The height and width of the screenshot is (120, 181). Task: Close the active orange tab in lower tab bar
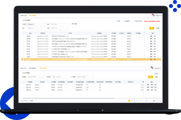47,68
